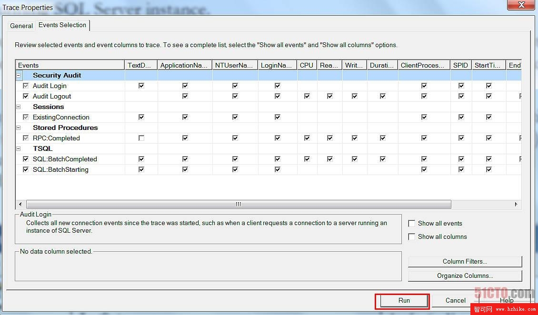Uncheck SPID for the ExistingConnection row
Image resolution: width=538 pixels, height=315 pixels.
coord(461,117)
